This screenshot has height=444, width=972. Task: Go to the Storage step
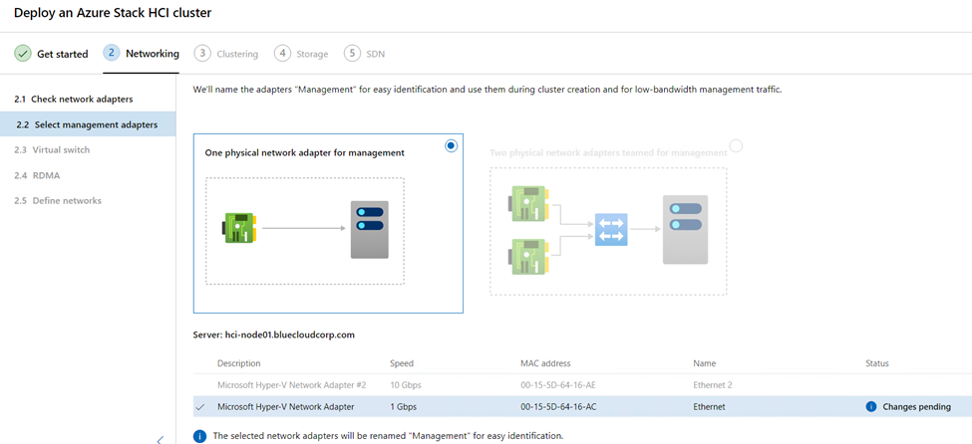pos(301,54)
